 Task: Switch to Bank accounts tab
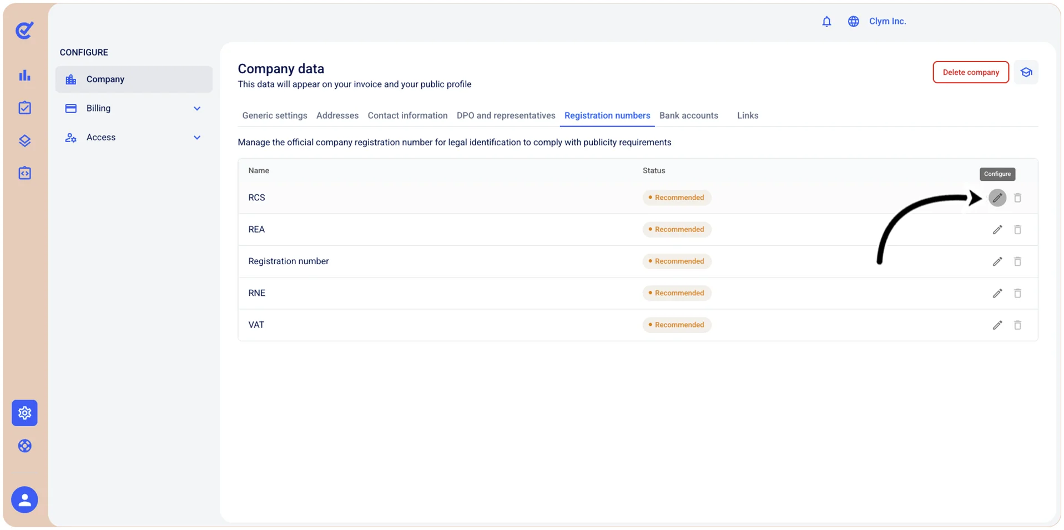click(689, 115)
